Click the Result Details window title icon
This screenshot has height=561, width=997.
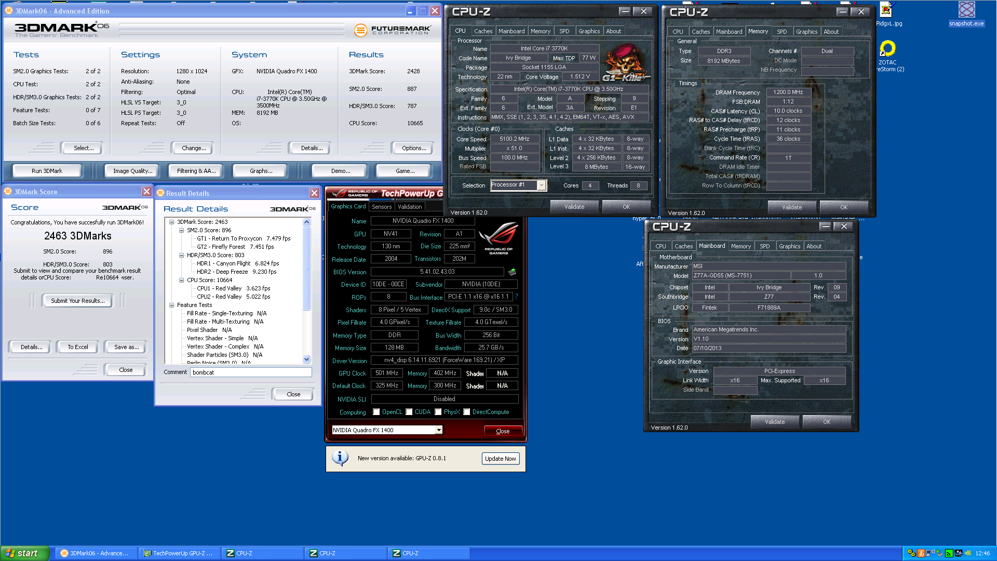160,193
